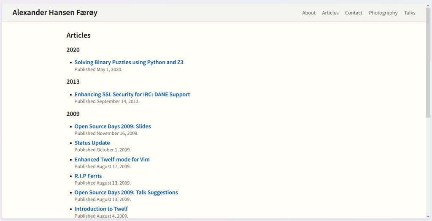View the R.I.P Ferris post

[88, 176]
